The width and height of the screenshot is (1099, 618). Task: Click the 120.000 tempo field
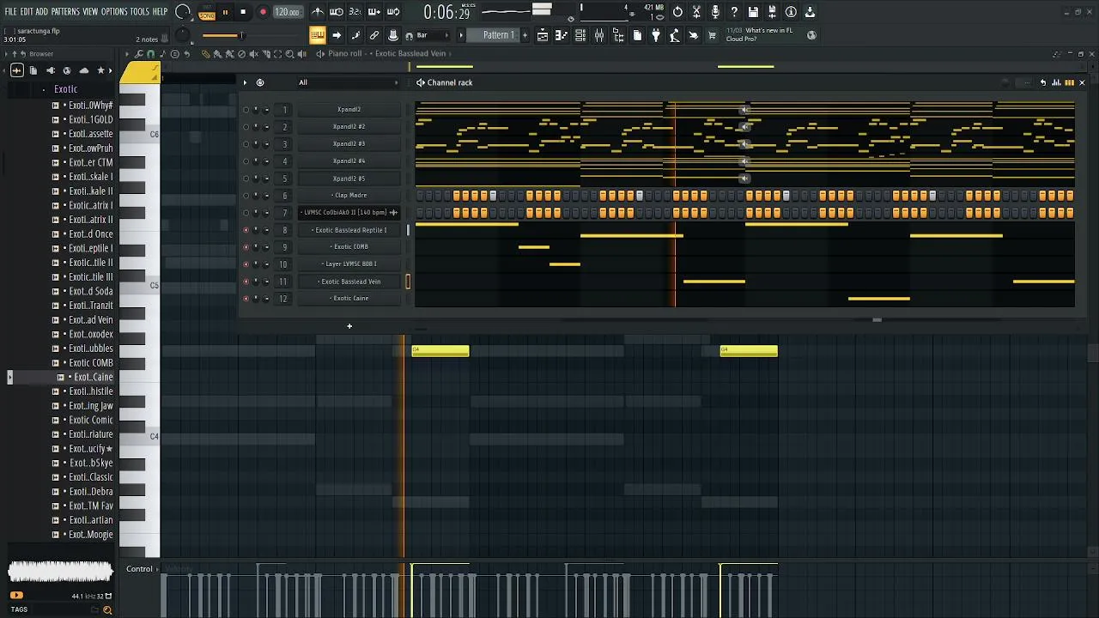coord(288,13)
